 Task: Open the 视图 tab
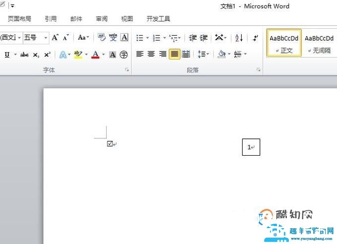[127, 19]
